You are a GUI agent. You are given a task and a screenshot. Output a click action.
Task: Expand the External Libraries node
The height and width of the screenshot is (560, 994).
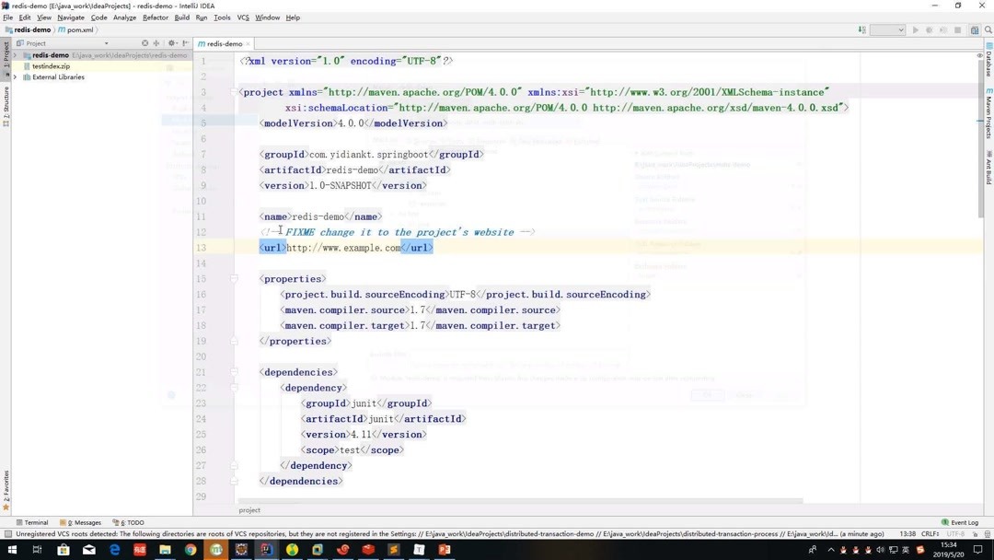click(17, 76)
